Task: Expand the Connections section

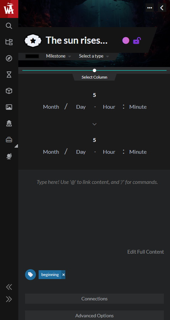Action: click(94, 299)
